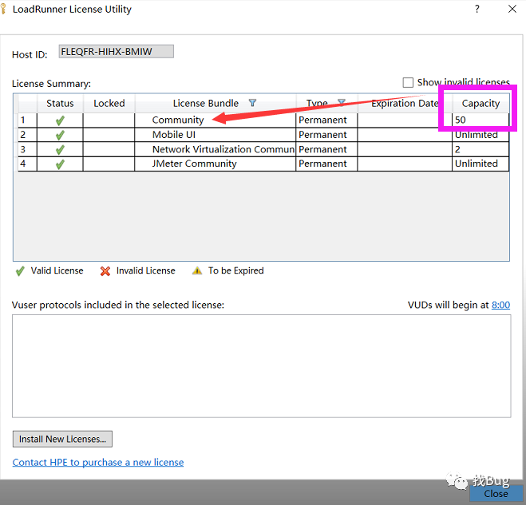Click the Host ID field
The image size is (526, 505).
click(x=116, y=51)
